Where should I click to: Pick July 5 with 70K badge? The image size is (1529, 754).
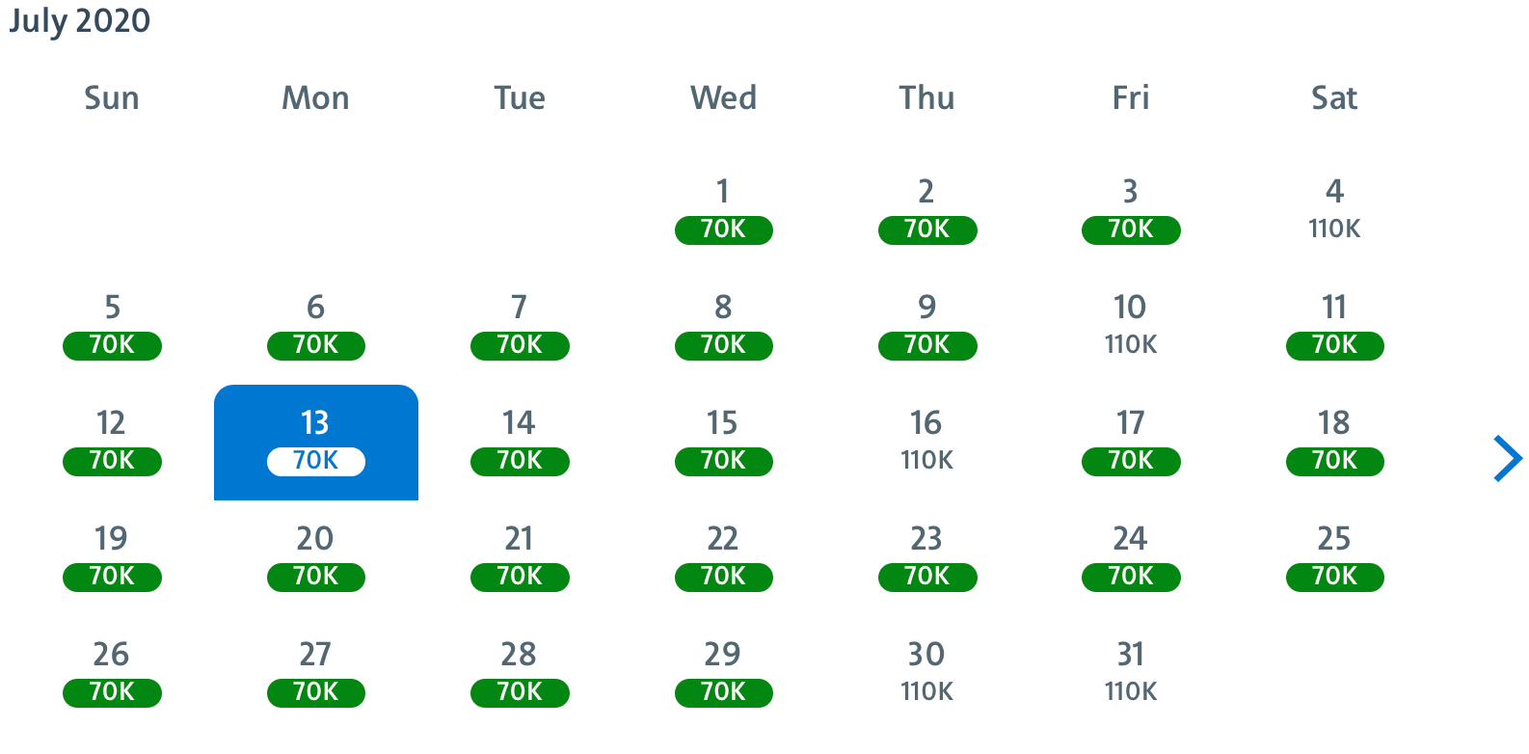click(x=112, y=327)
